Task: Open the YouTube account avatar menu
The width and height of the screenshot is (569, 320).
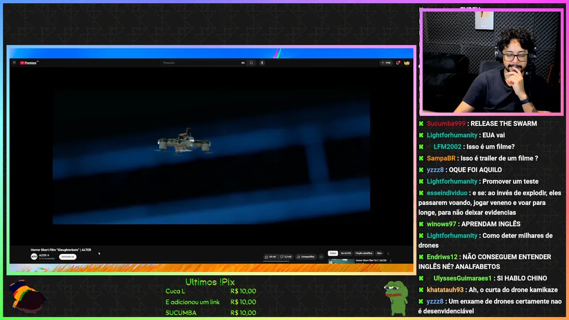Action: point(407,63)
